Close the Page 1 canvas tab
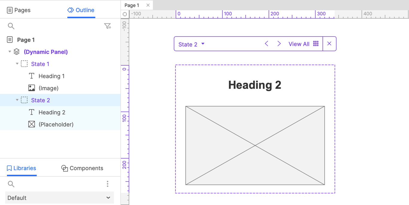 [x=148, y=5]
